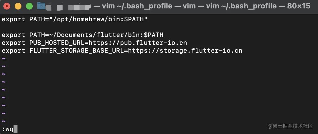Place cursor on the /opt/homebrew/bin path
318x134 pixels.
86,19
